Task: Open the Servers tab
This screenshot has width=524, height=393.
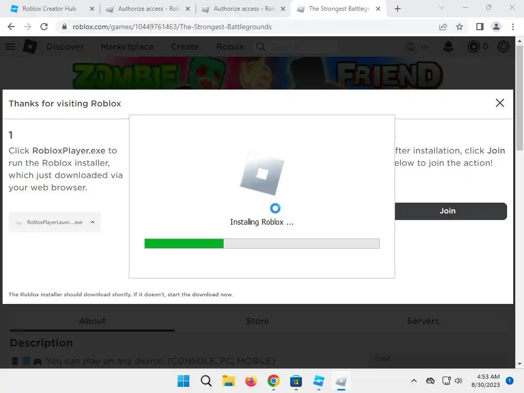Action: (x=423, y=321)
